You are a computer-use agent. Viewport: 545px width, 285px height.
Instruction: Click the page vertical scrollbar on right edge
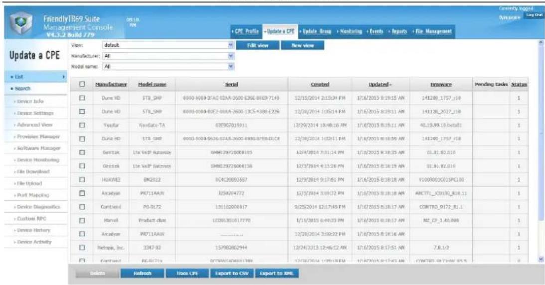click(541, 132)
